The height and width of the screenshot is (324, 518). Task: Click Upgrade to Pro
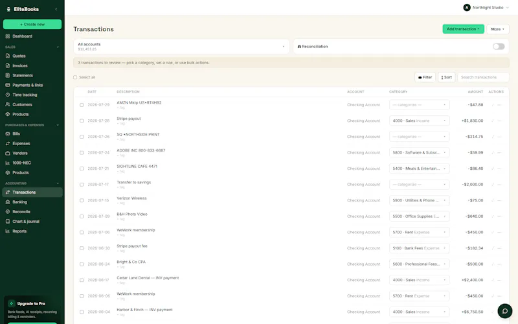(31, 303)
